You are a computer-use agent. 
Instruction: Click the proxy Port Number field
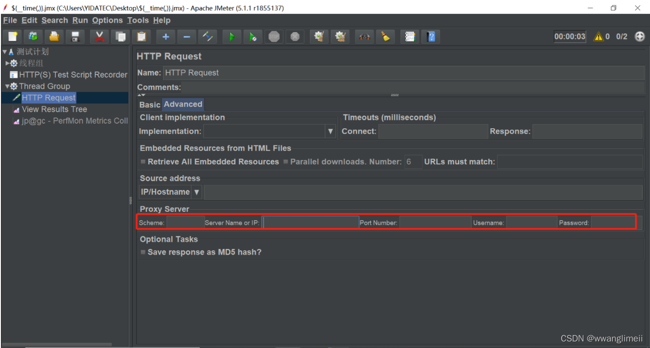click(x=435, y=223)
